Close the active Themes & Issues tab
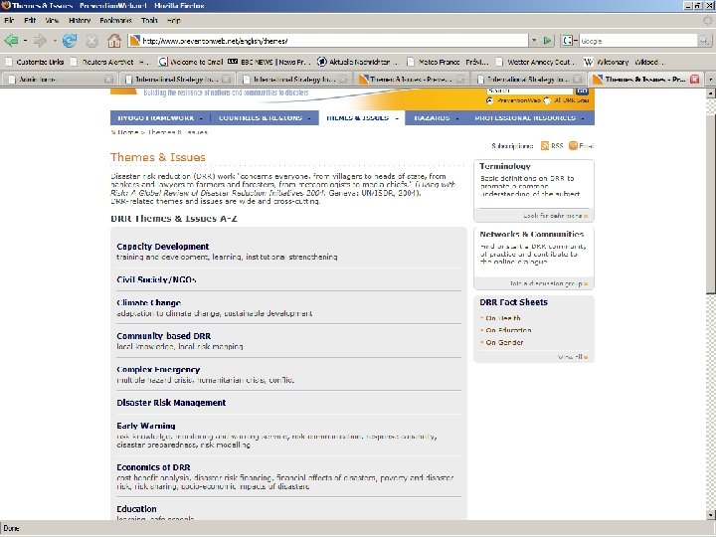The height and width of the screenshot is (537, 716). (x=694, y=79)
